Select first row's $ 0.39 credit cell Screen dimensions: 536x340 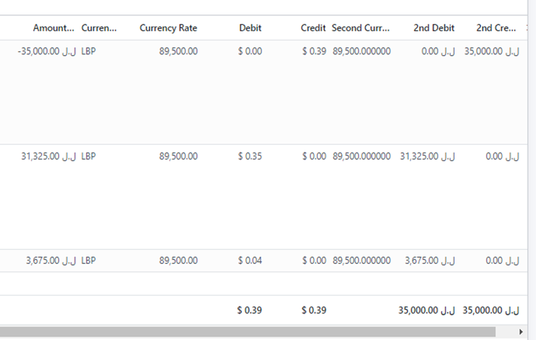pos(314,52)
